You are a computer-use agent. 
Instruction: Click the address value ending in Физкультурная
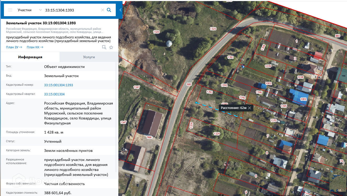[79, 113]
